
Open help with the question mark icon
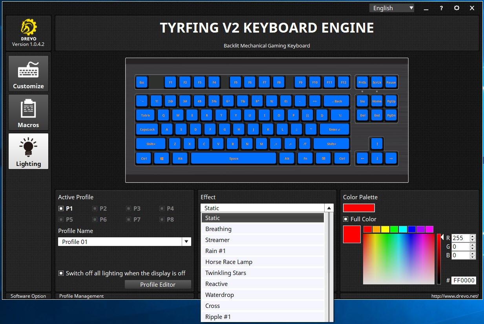click(x=441, y=8)
